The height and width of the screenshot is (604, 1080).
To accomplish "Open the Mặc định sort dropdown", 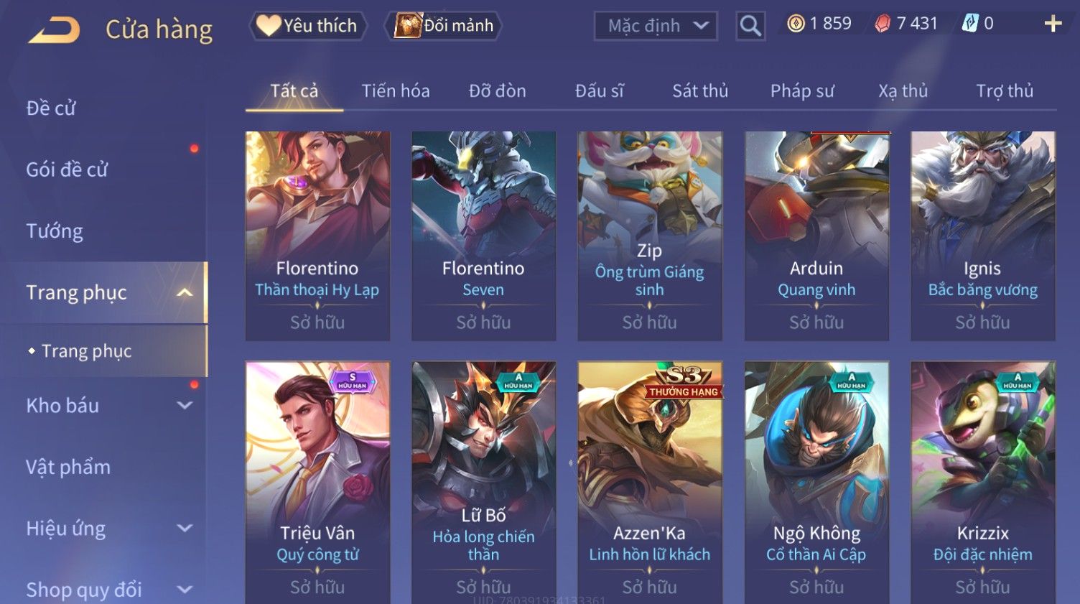I will coord(656,26).
